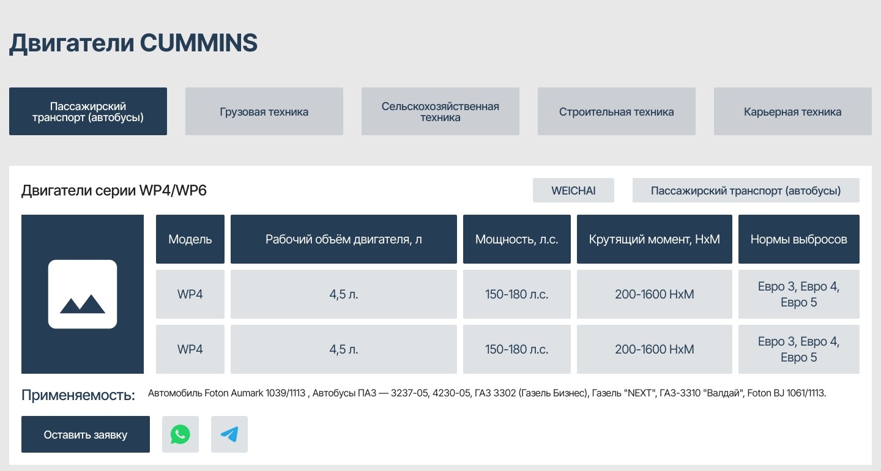The height and width of the screenshot is (471, 881).
Task: Click the 'Применяемость:' label
Action: coord(78,395)
